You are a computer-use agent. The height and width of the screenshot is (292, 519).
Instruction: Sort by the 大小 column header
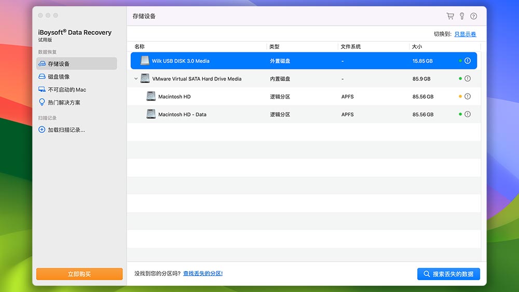pos(417,47)
